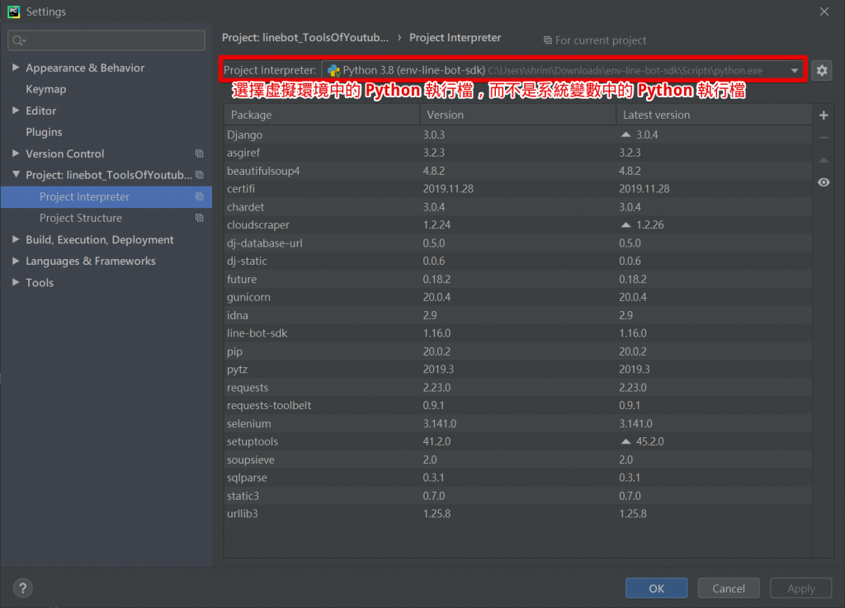Select Project Structure tree item

[x=106, y=218]
